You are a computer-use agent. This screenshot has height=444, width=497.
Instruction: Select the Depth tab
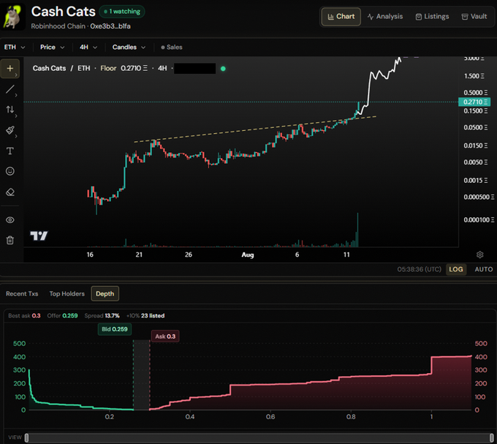(105, 293)
